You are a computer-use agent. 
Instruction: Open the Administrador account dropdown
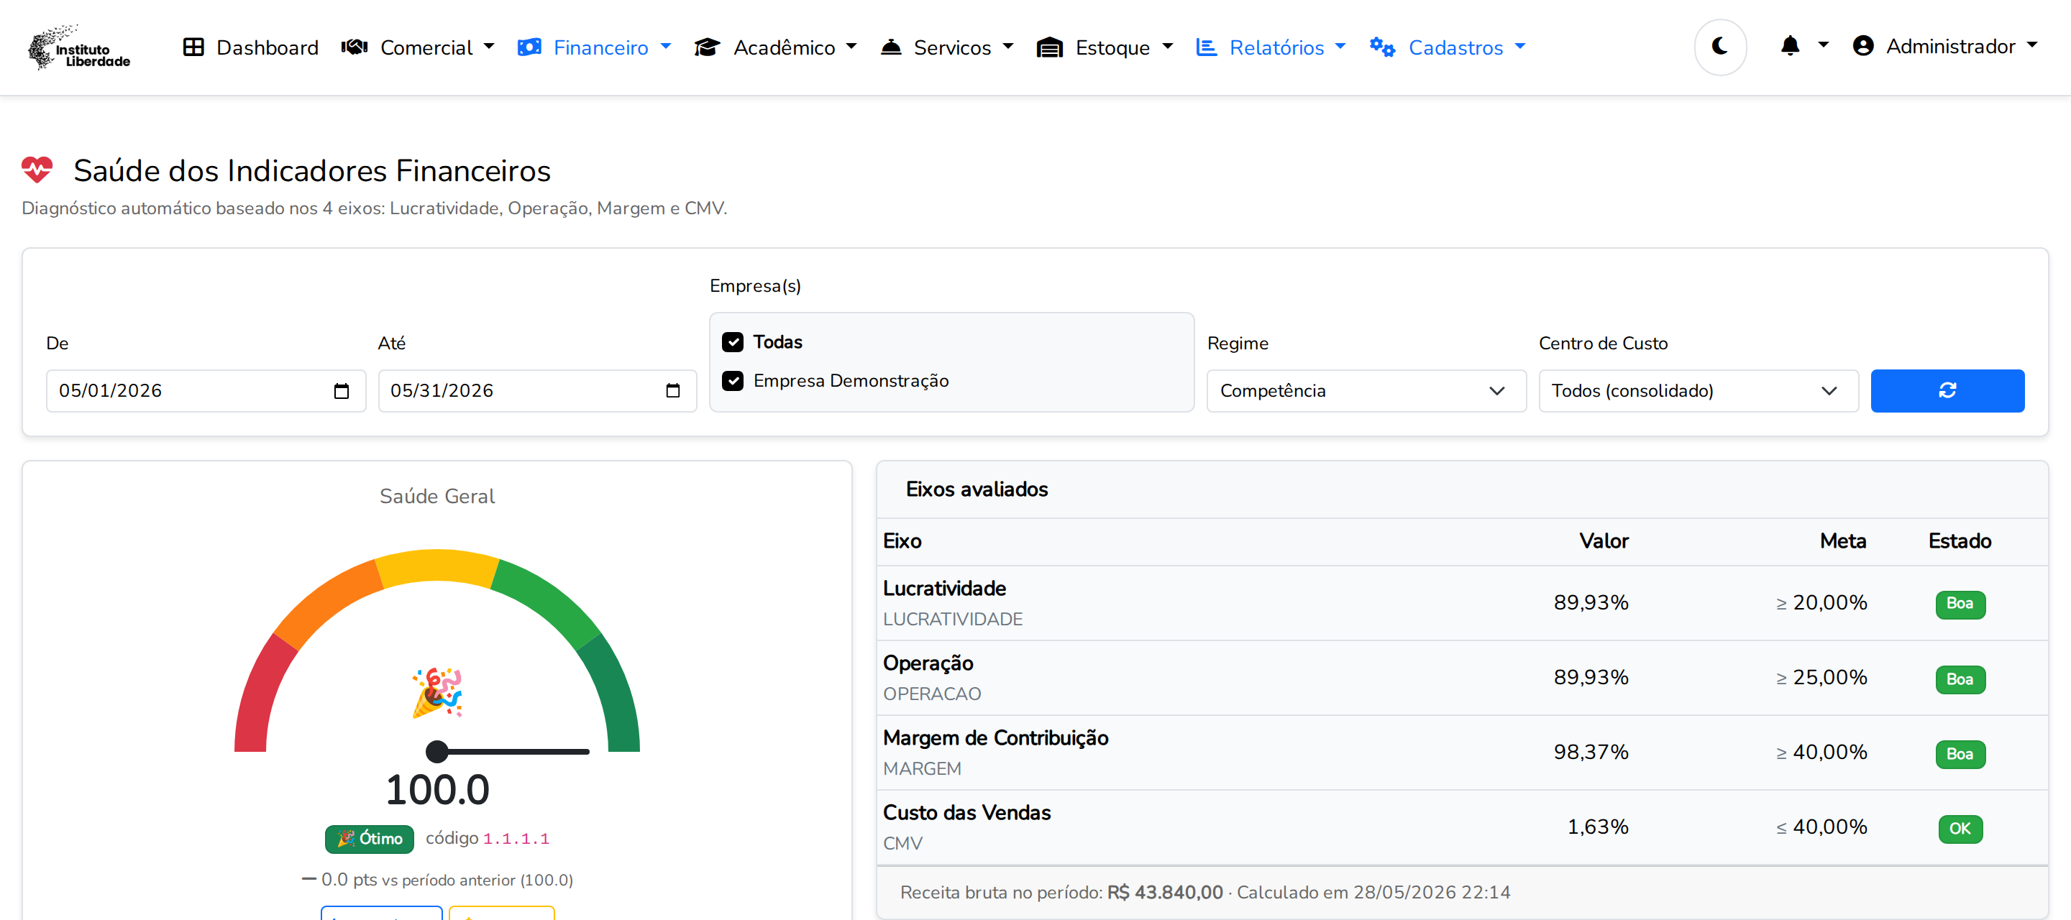click(1944, 46)
